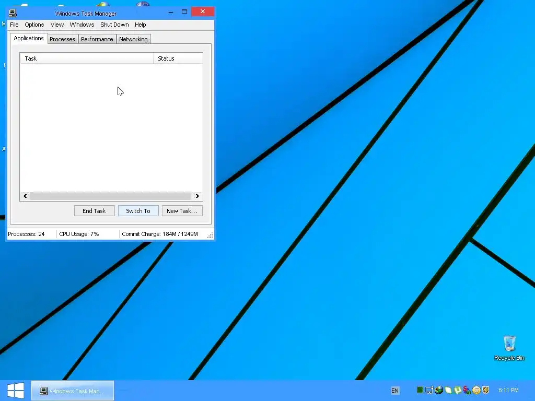Click the End Task button

94,211
